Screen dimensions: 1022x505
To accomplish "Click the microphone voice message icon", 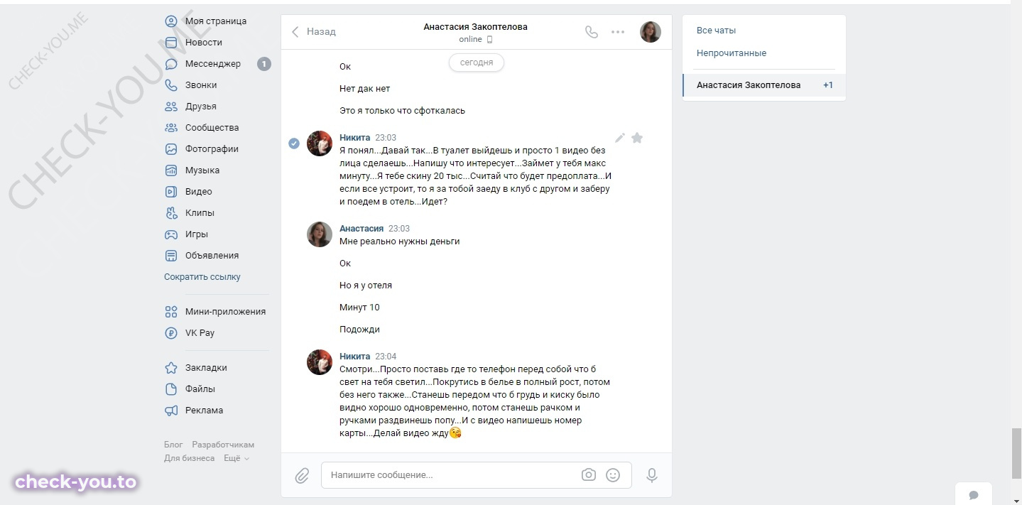I will click(652, 475).
